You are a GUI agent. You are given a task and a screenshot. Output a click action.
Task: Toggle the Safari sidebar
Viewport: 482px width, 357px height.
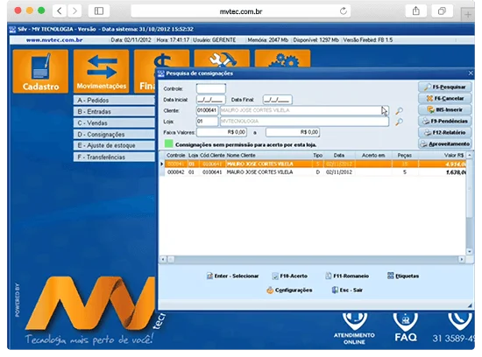click(99, 11)
